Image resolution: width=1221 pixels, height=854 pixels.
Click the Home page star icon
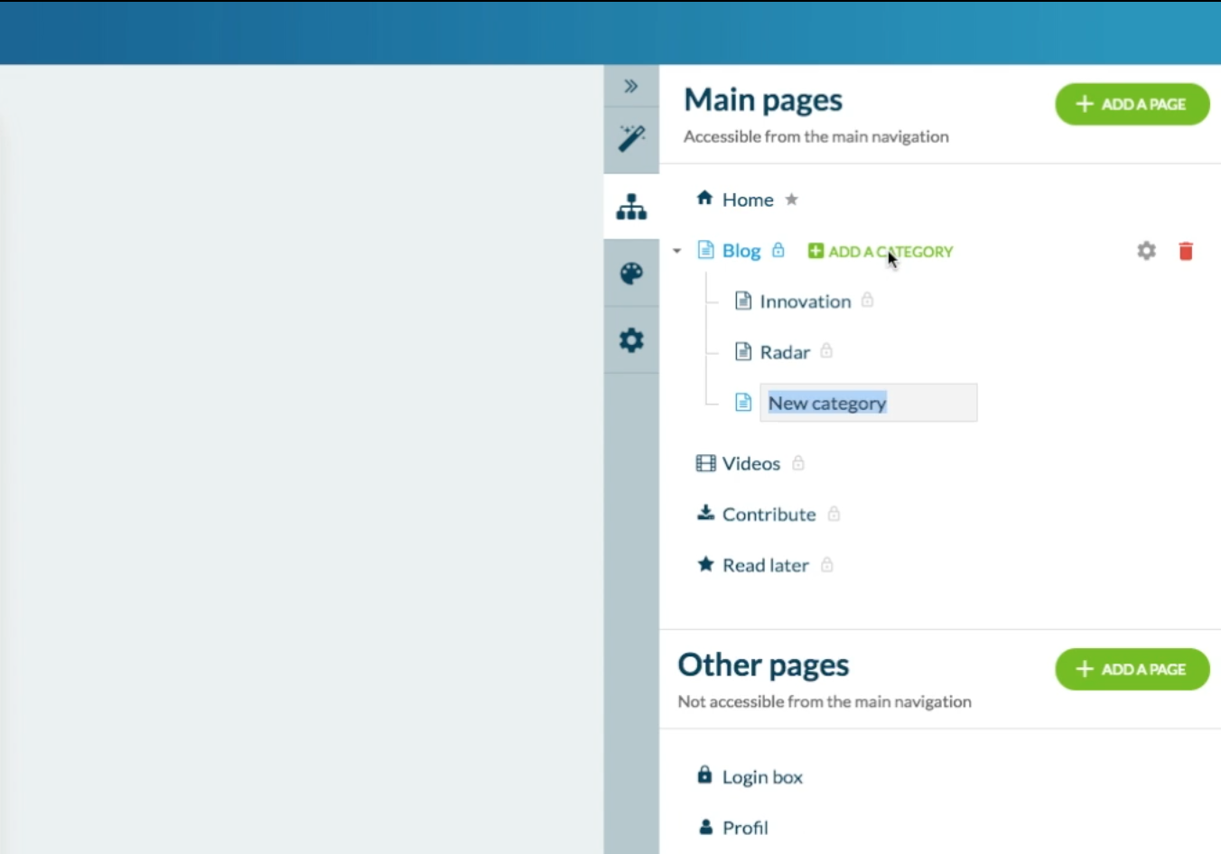click(791, 200)
